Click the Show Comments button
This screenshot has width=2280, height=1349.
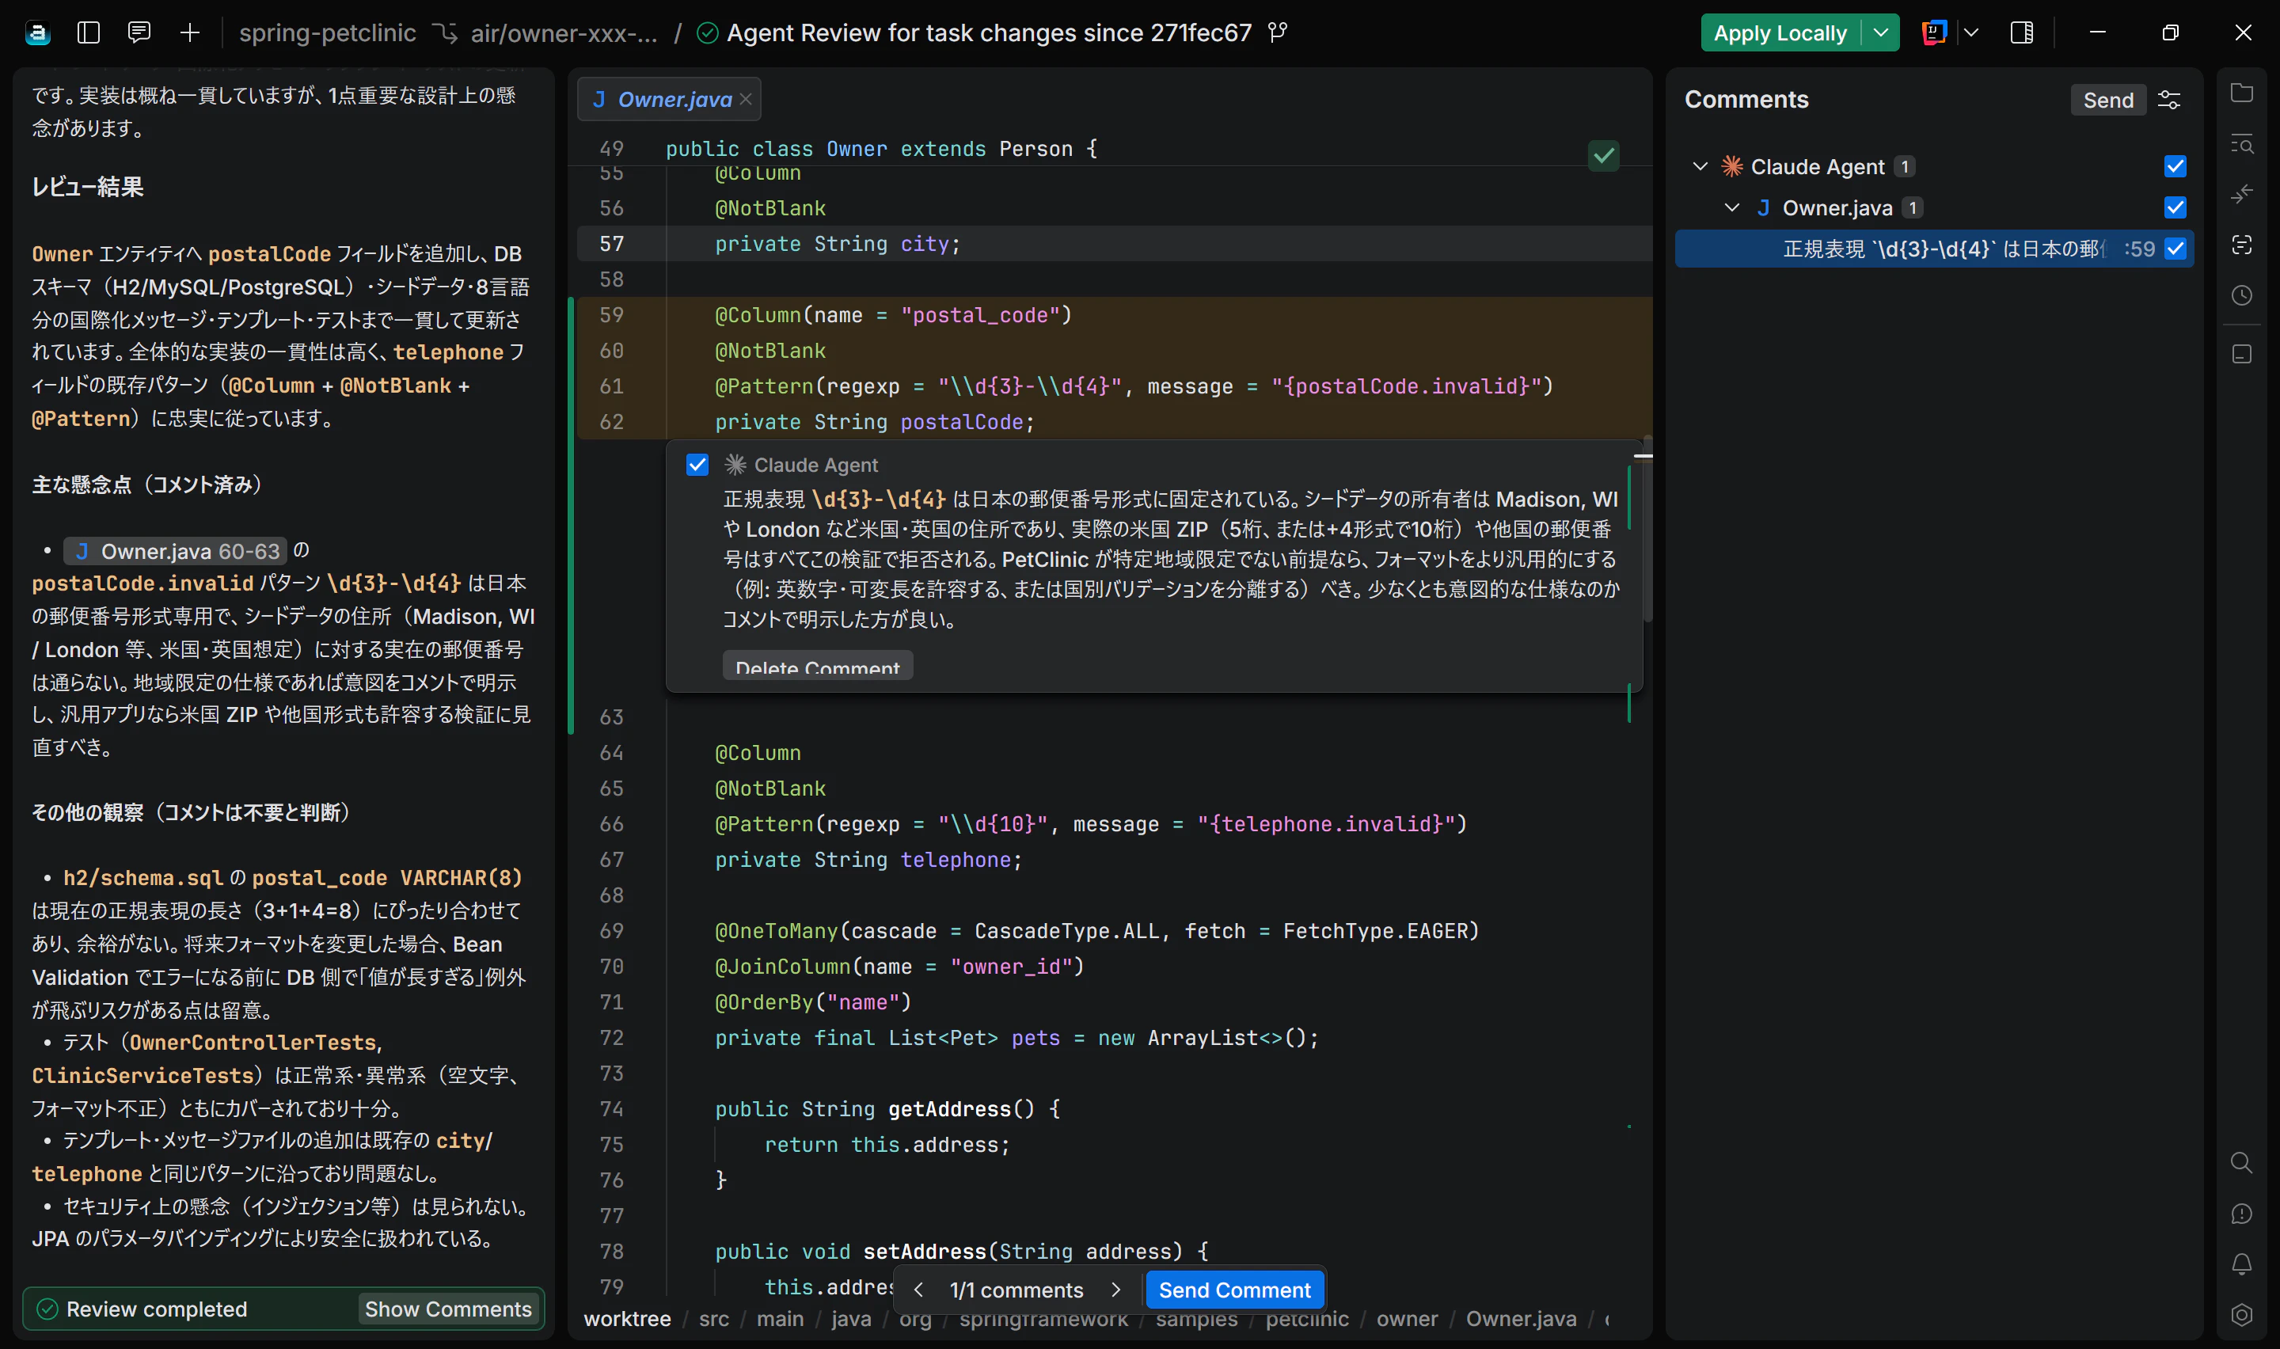pos(448,1309)
